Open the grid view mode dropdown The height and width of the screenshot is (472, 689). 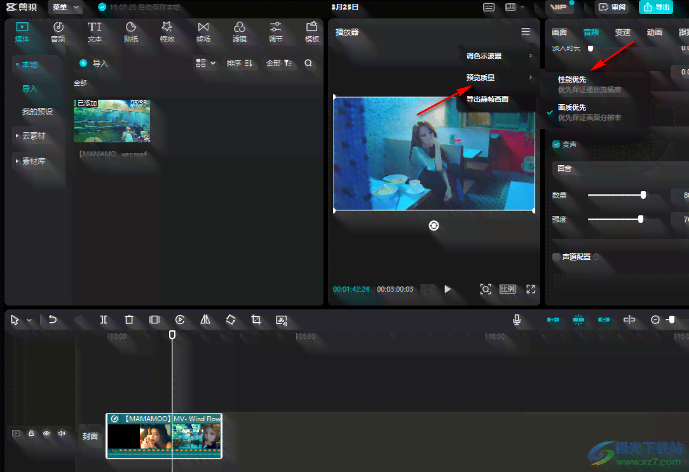pyautogui.click(x=206, y=64)
